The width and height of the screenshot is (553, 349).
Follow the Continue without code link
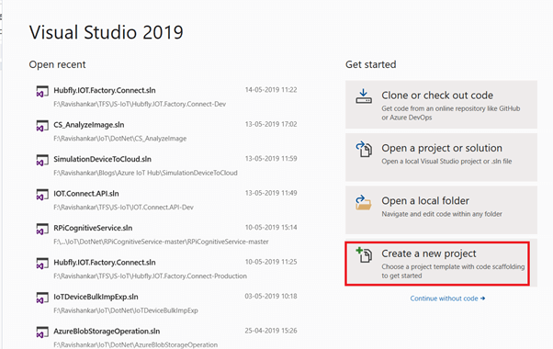[447, 298]
